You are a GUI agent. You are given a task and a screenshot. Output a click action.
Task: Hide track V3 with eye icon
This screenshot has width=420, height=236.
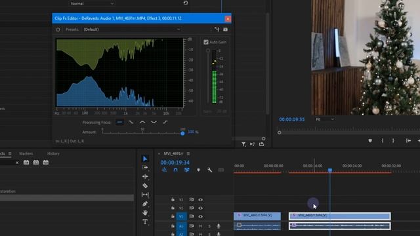point(200,200)
